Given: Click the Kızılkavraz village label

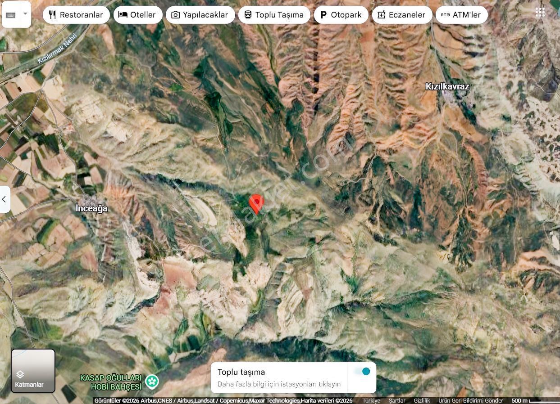Looking at the screenshot, I should click(447, 86).
